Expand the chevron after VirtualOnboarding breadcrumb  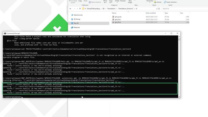[101, 9]
